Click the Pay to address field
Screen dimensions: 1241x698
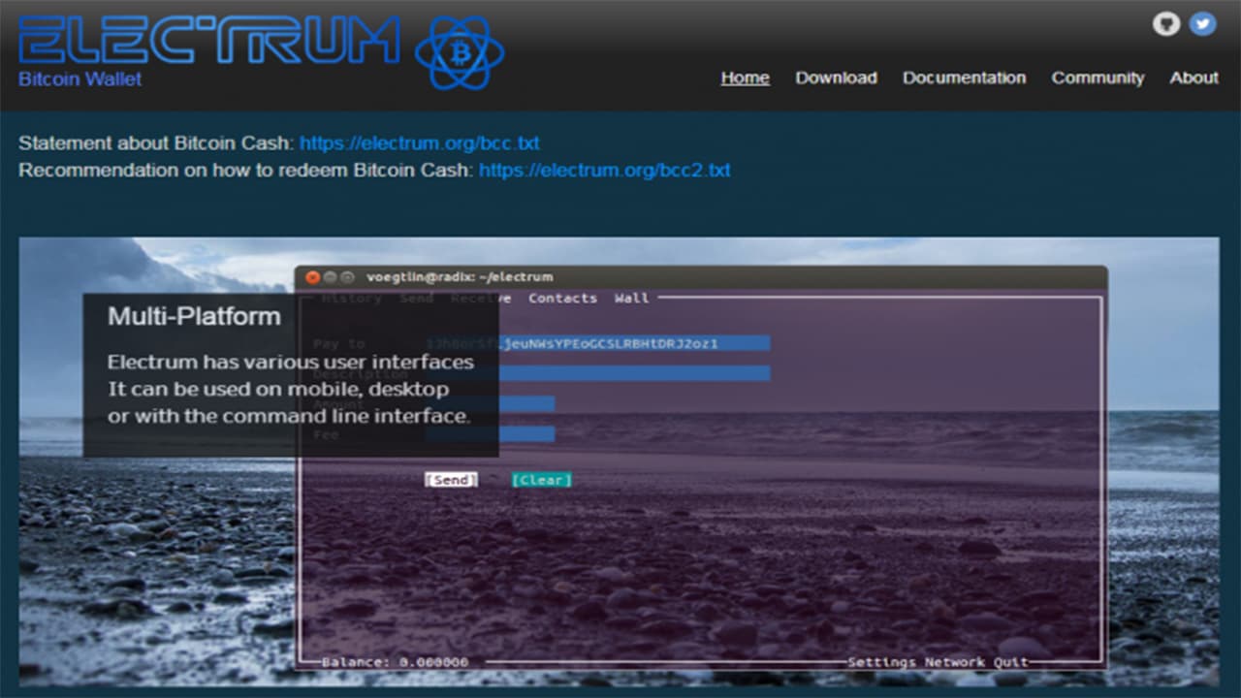(x=598, y=343)
